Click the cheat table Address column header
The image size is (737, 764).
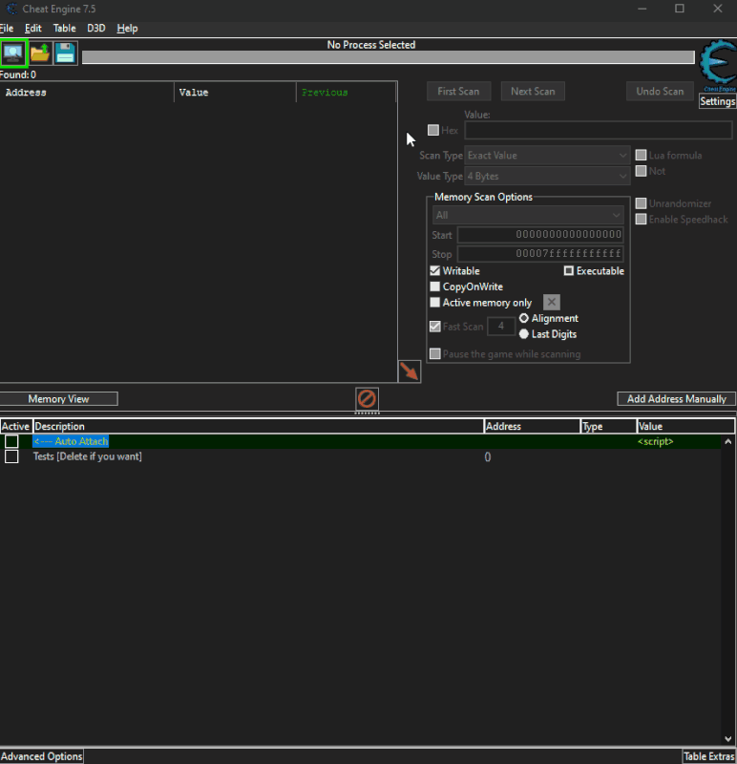[533, 426]
